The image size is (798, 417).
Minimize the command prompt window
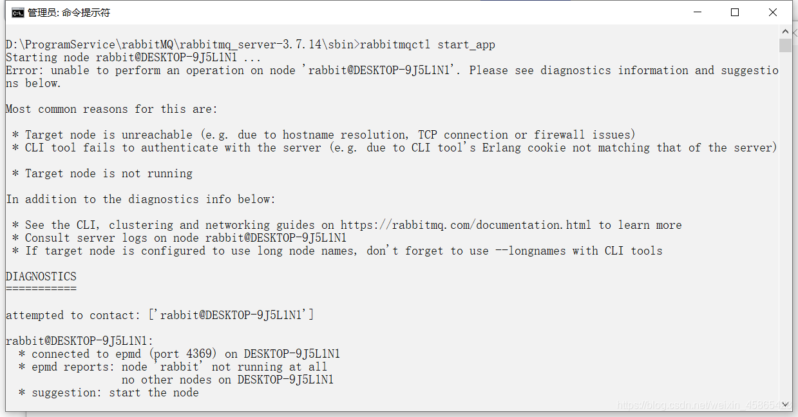(x=698, y=12)
